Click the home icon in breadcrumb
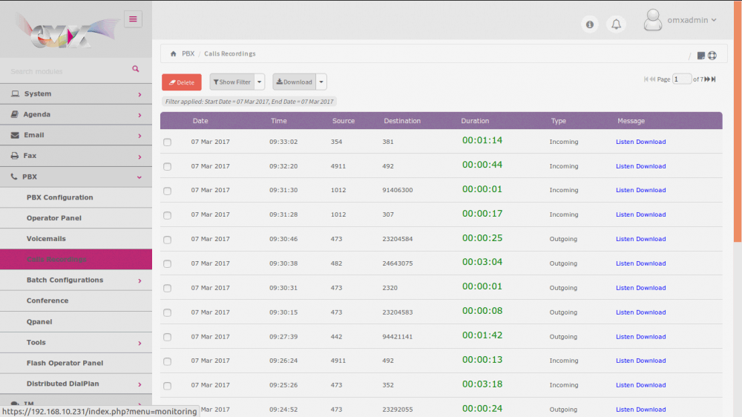 point(173,54)
